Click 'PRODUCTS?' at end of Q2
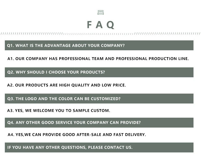Screen dimensions: 201x165 click(92, 72)
